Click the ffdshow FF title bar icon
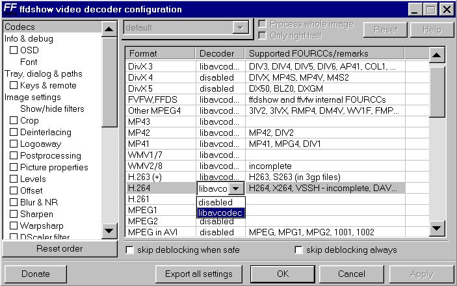 click(10, 8)
